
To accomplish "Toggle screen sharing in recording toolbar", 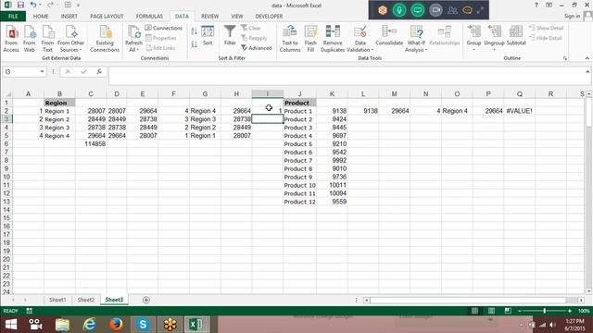I will click(418, 10).
